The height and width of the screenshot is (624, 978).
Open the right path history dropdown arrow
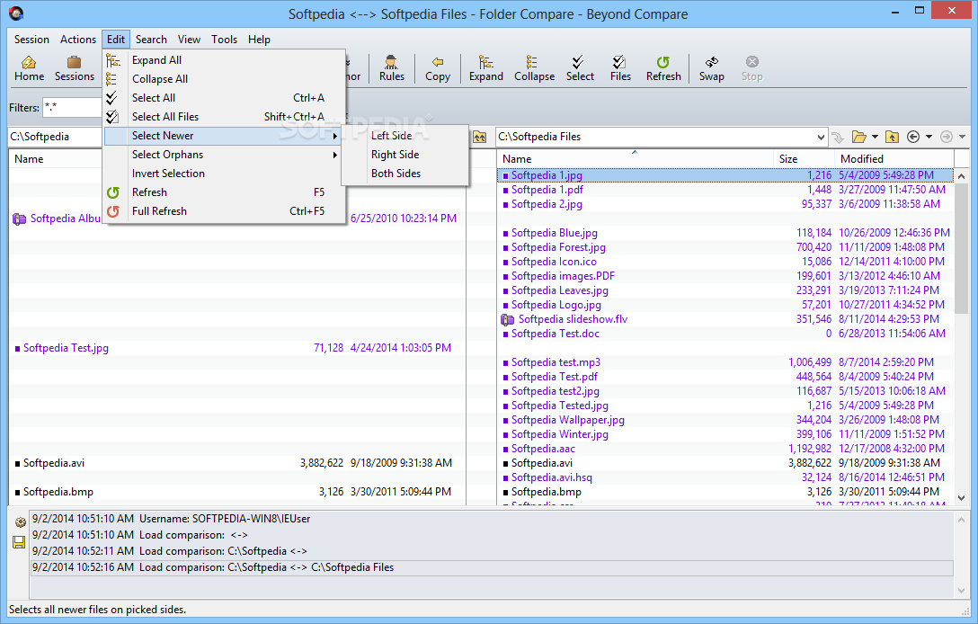pyautogui.click(x=820, y=137)
